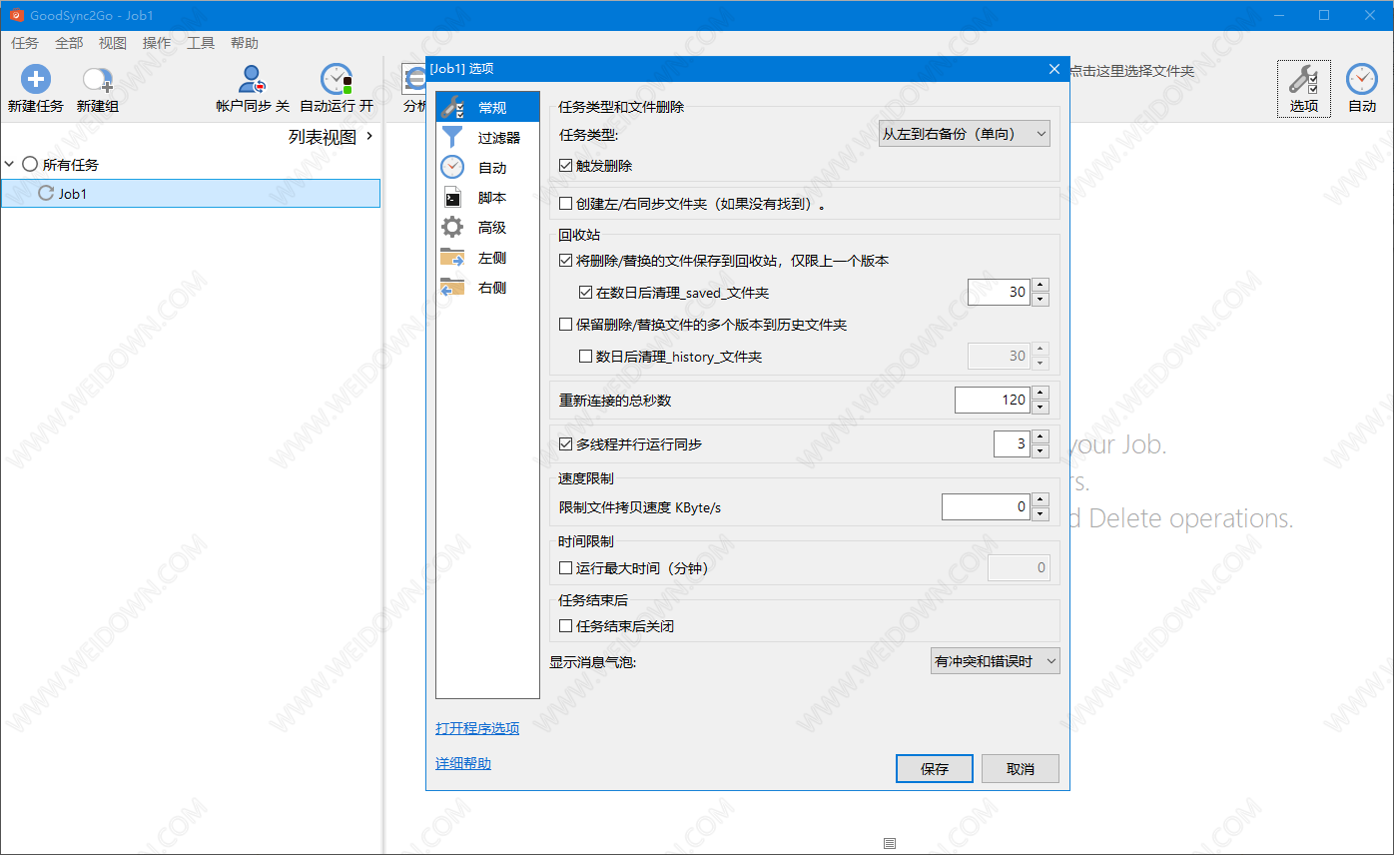Open the 任务 menu
Image resolution: width=1394 pixels, height=855 pixels.
coord(25,43)
